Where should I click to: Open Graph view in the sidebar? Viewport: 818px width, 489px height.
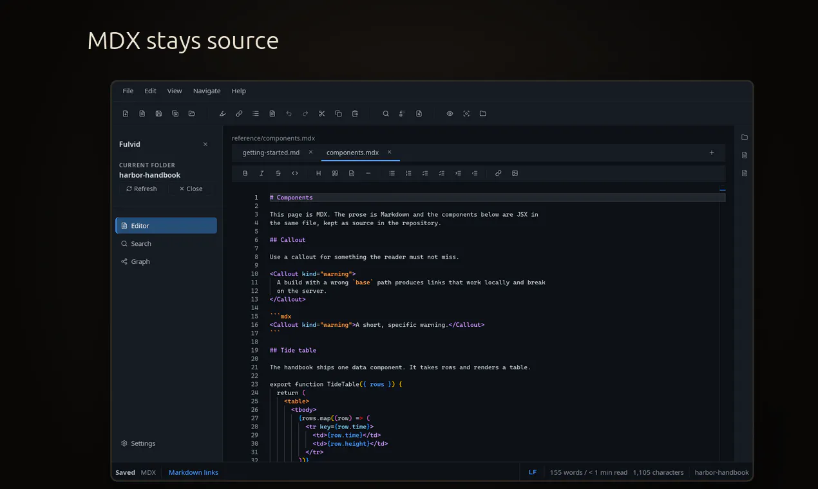tap(166, 262)
